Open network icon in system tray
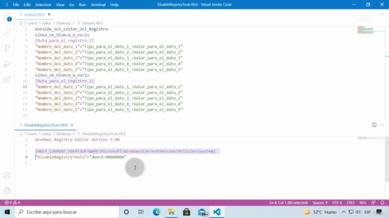This screenshot has width=389, height=218. coord(351,212)
